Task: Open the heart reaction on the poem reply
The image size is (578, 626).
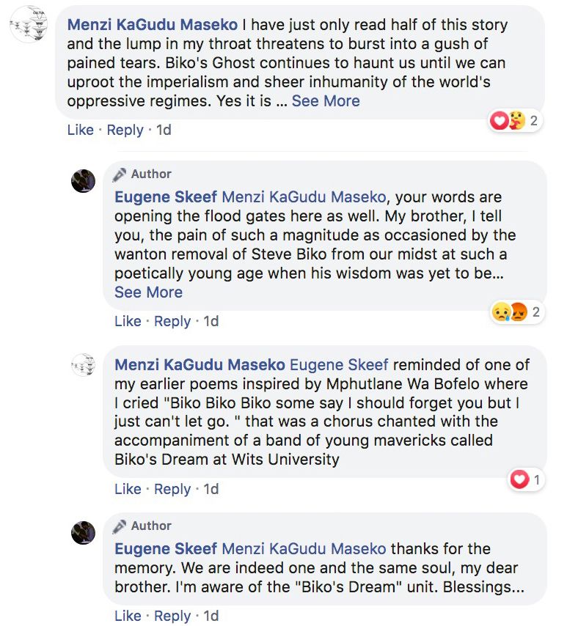Action: click(x=525, y=480)
